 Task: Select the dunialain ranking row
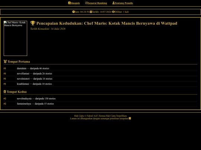[x=100, y=69]
